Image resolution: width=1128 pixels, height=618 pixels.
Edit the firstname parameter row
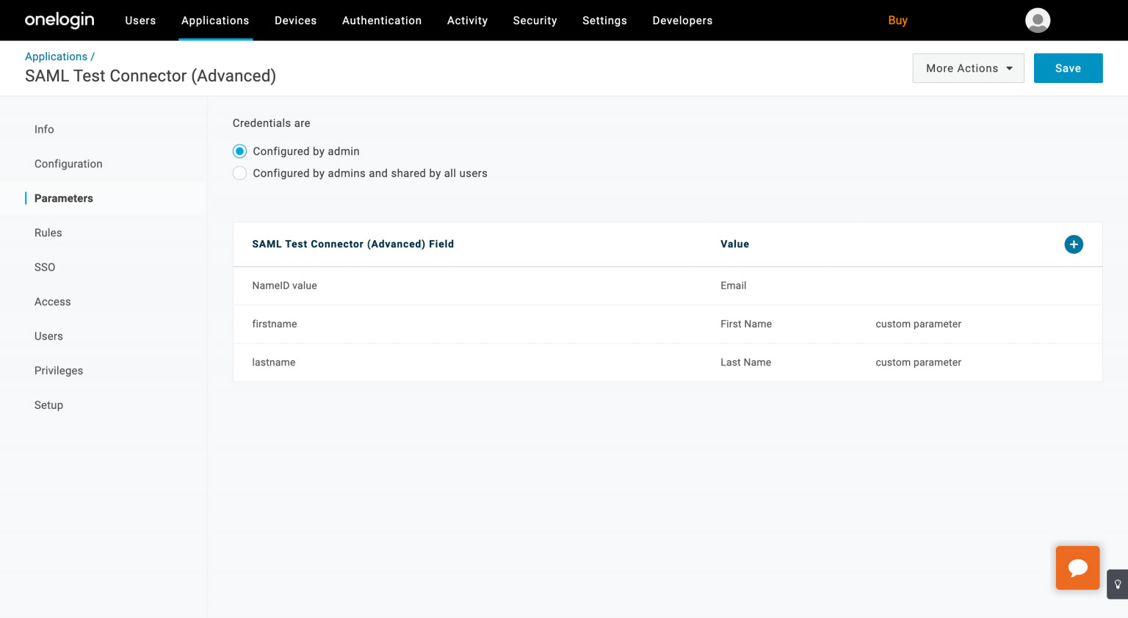coord(275,324)
